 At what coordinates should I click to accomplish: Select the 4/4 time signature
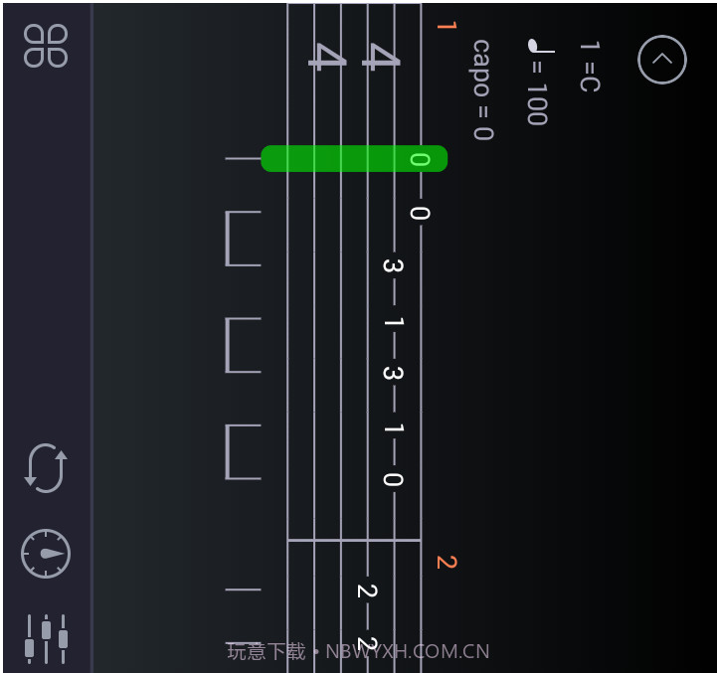click(354, 57)
